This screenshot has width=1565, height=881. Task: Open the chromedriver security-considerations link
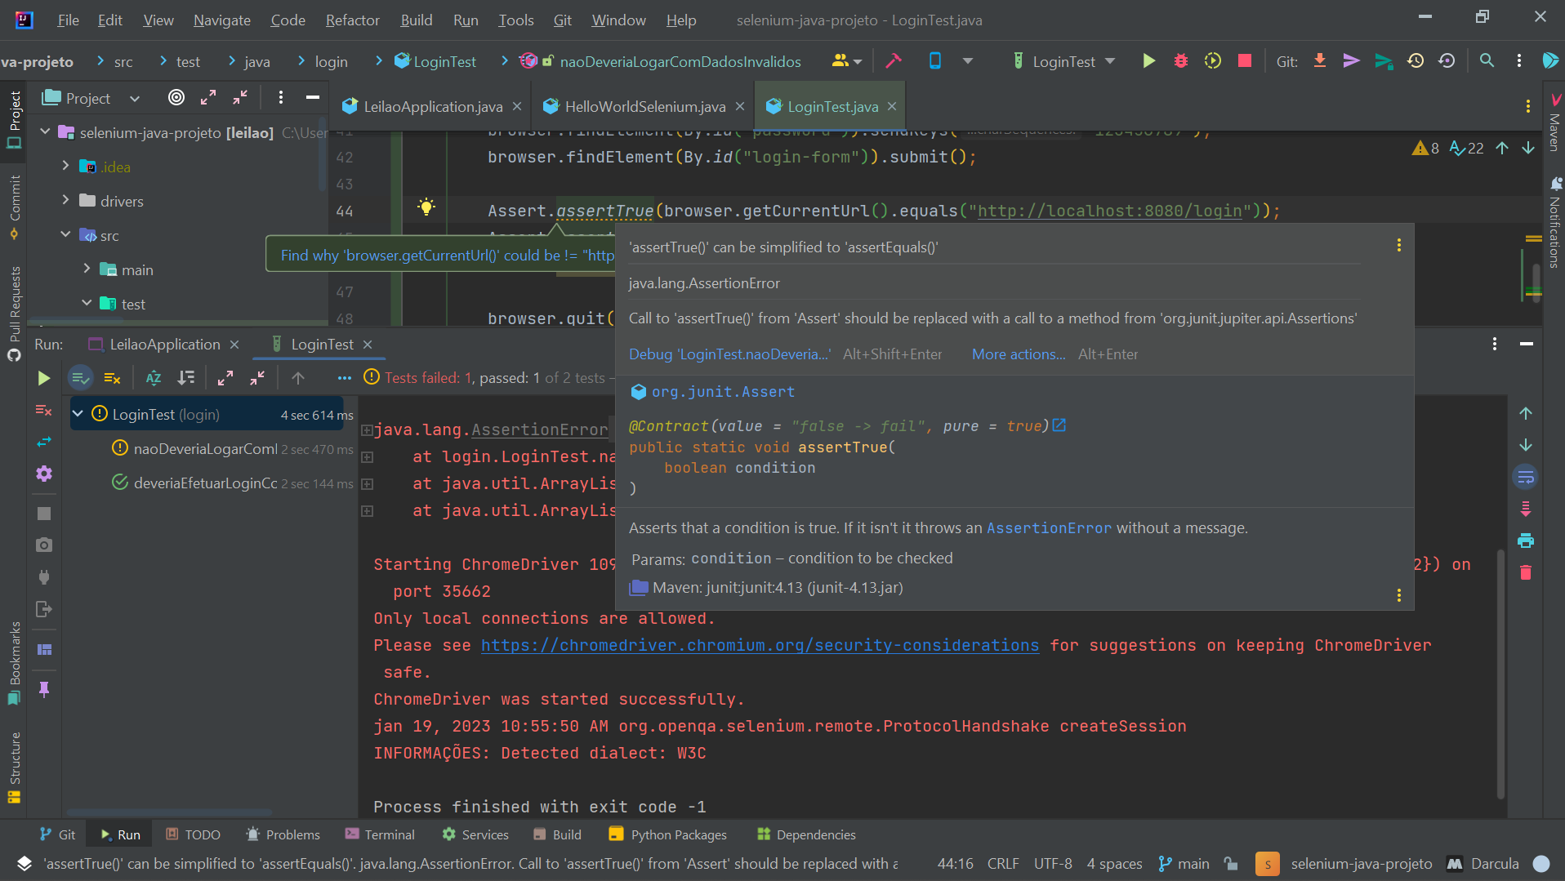coord(760,646)
